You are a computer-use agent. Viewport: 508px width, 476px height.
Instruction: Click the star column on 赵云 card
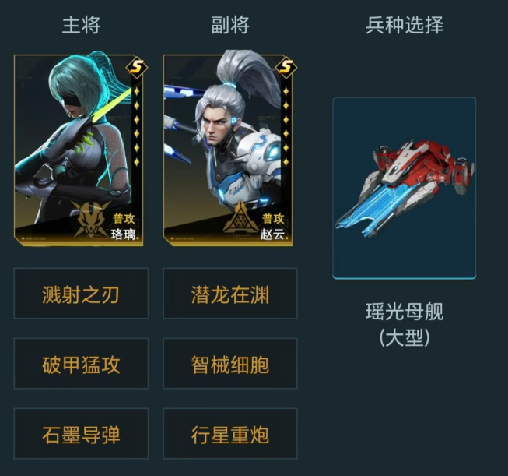tap(286, 126)
